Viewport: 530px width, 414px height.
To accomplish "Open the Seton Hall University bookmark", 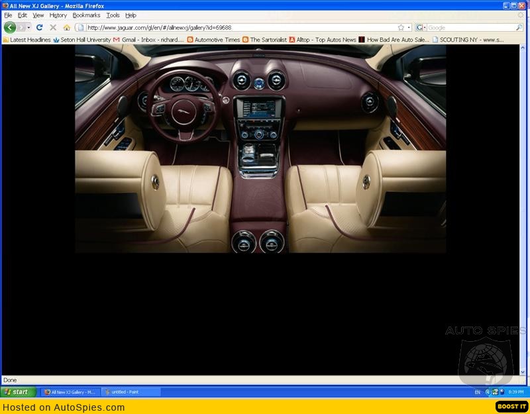I will tap(82, 40).
